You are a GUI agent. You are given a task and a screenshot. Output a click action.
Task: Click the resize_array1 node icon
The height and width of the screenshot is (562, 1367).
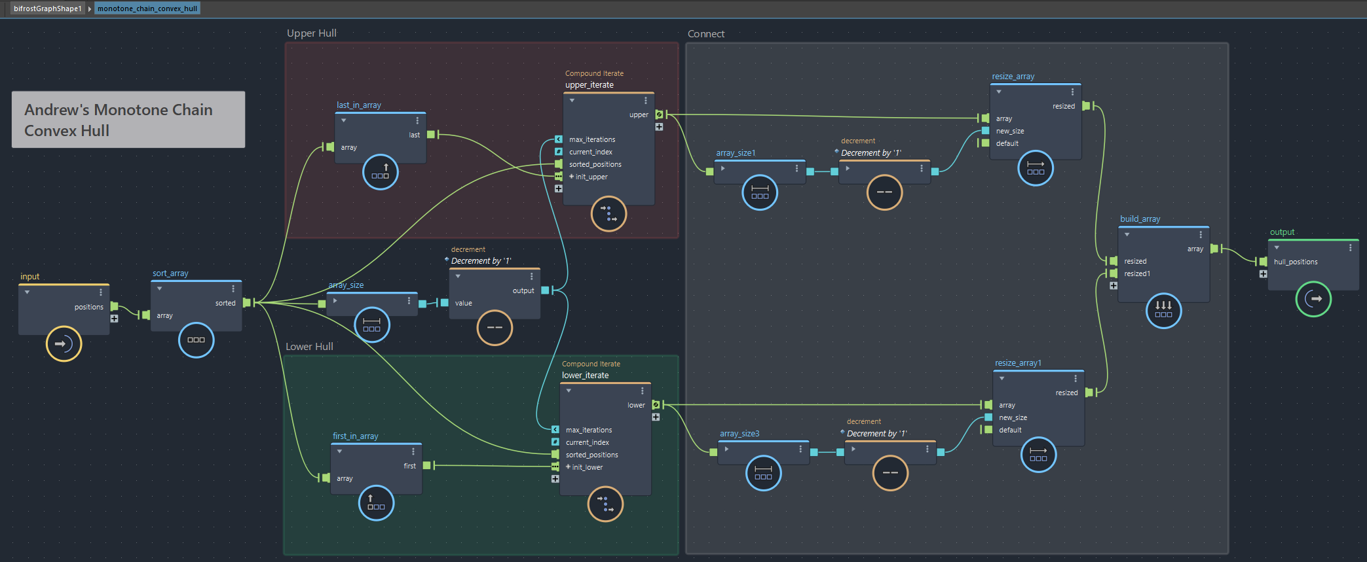1038,454
